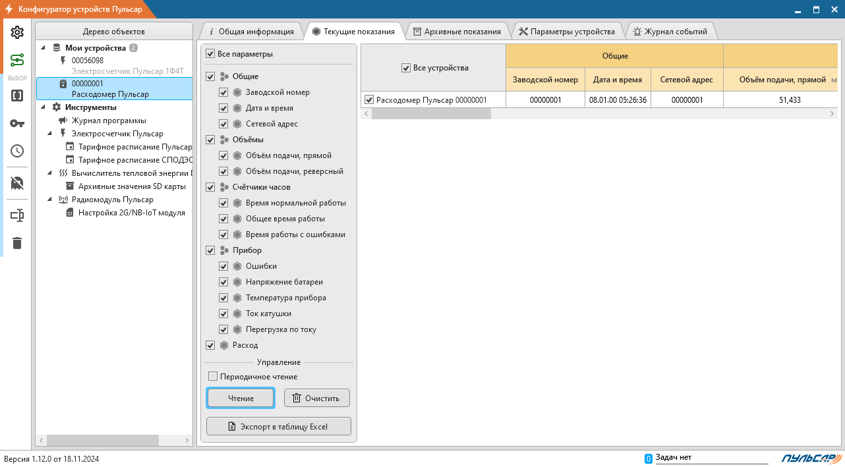Uncheck the Все устройства header checkbox

point(406,68)
